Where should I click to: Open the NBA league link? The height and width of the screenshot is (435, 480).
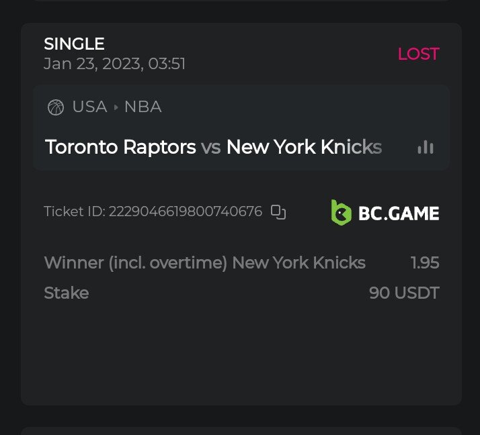[x=143, y=107]
